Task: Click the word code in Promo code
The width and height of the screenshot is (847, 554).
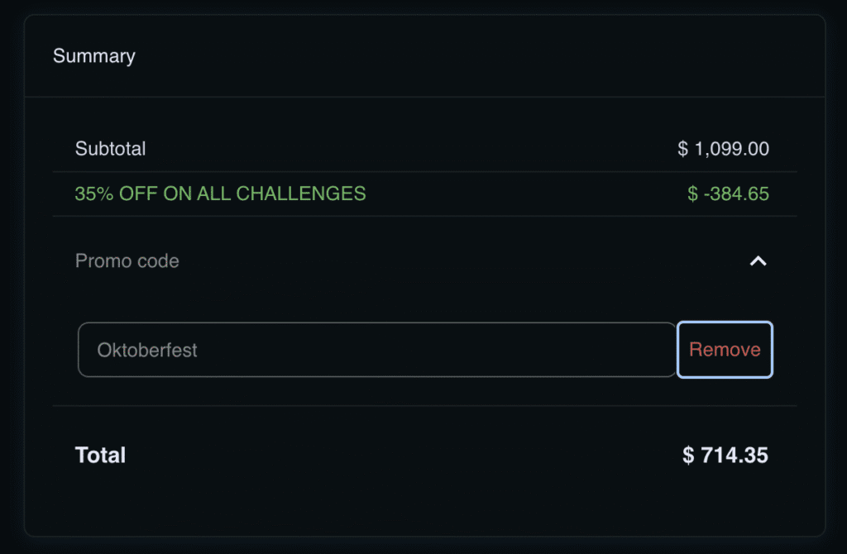Action: (x=160, y=261)
